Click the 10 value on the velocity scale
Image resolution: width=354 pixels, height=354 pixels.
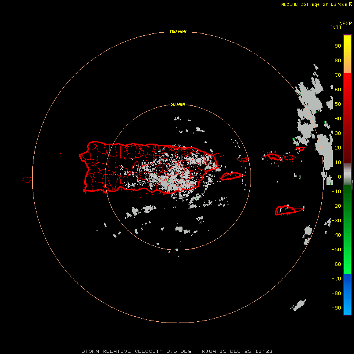(x=338, y=162)
